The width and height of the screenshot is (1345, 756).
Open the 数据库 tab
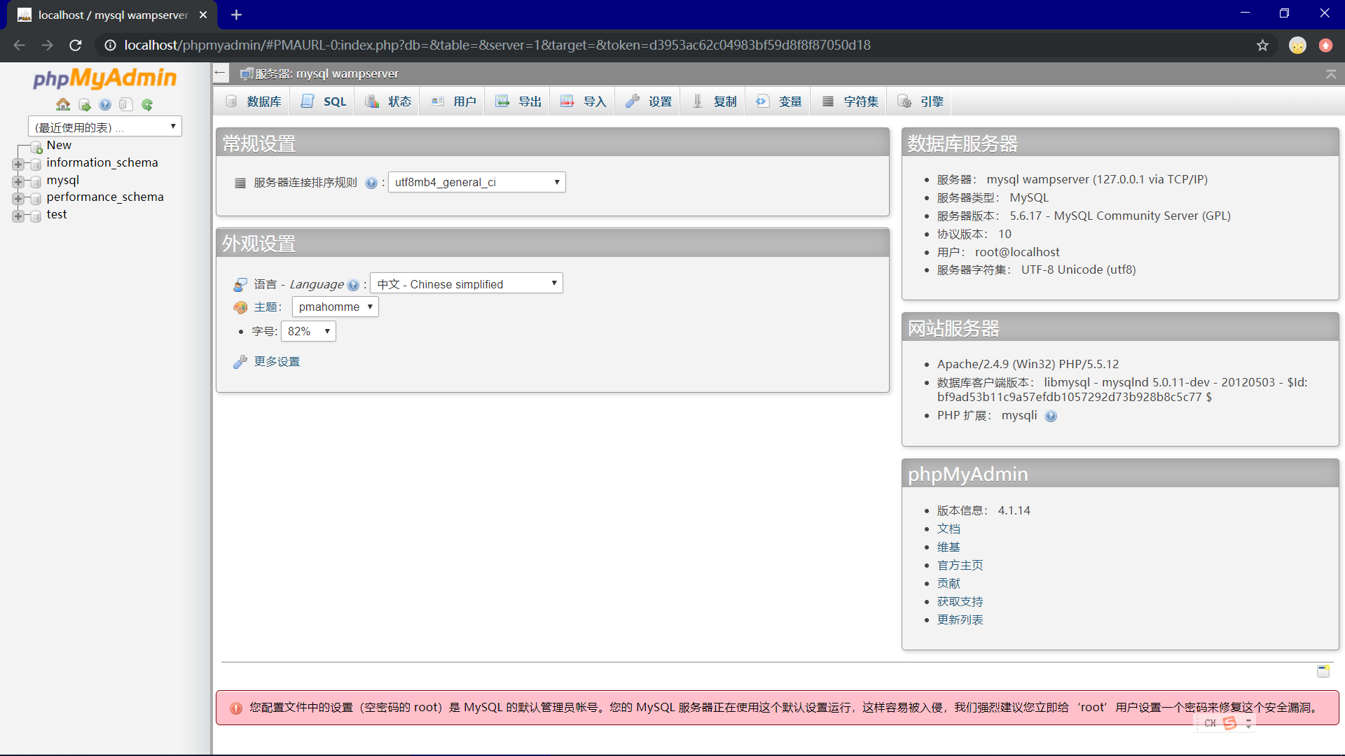(253, 101)
